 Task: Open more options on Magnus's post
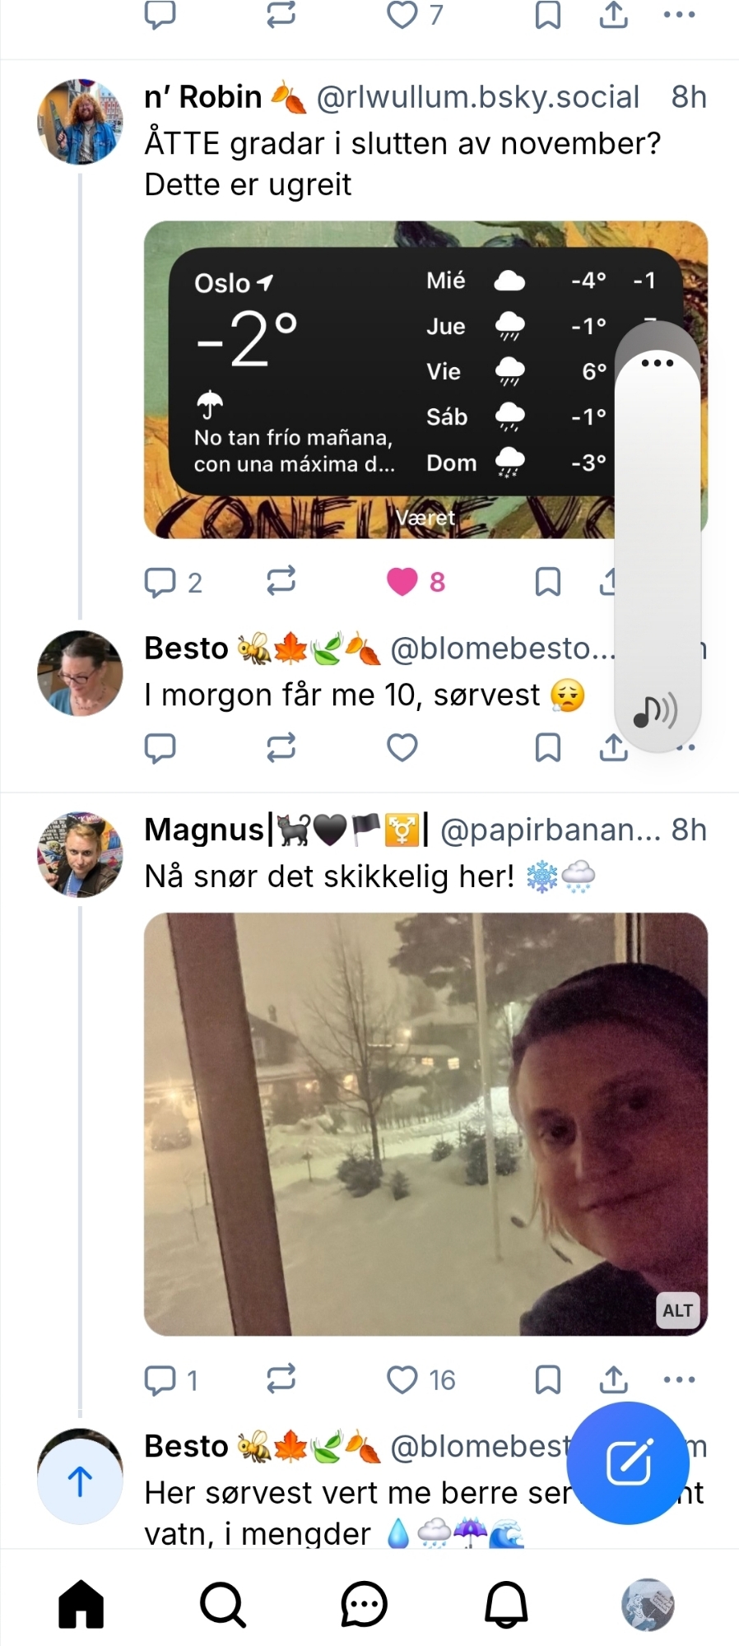click(679, 1379)
